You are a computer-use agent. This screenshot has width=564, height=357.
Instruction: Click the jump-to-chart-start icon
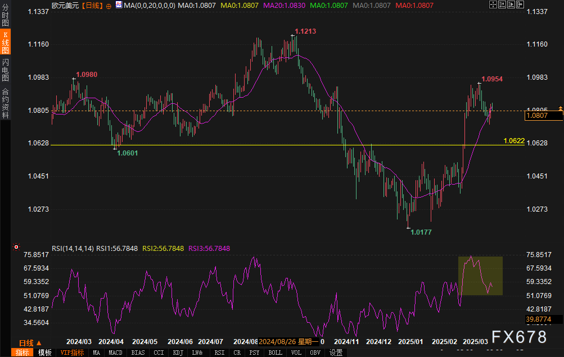[502, 4]
